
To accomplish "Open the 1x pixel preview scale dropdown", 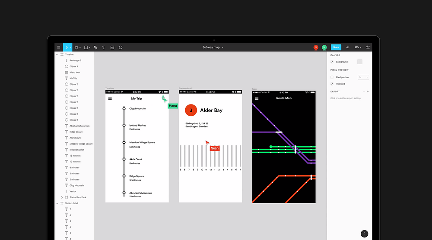I will (x=363, y=77).
